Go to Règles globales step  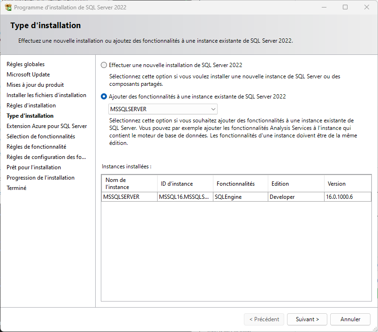[x=25, y=64]
